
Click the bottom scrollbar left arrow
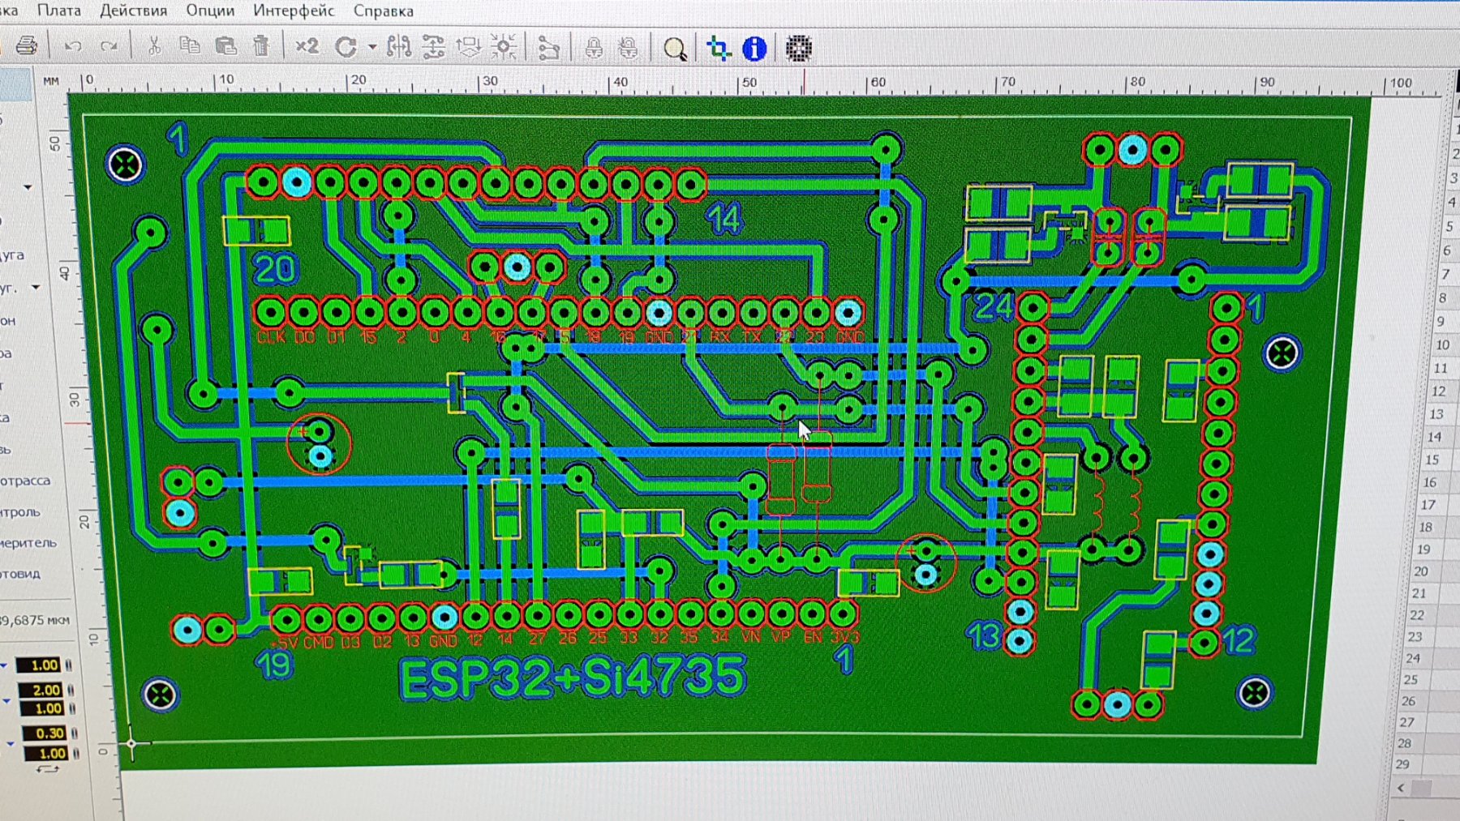1401,787
